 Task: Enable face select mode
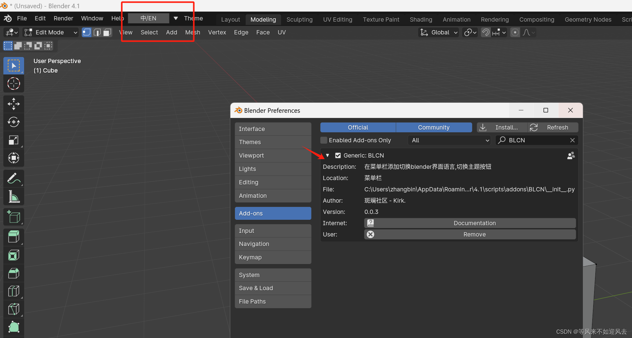[x=107, y=32]
